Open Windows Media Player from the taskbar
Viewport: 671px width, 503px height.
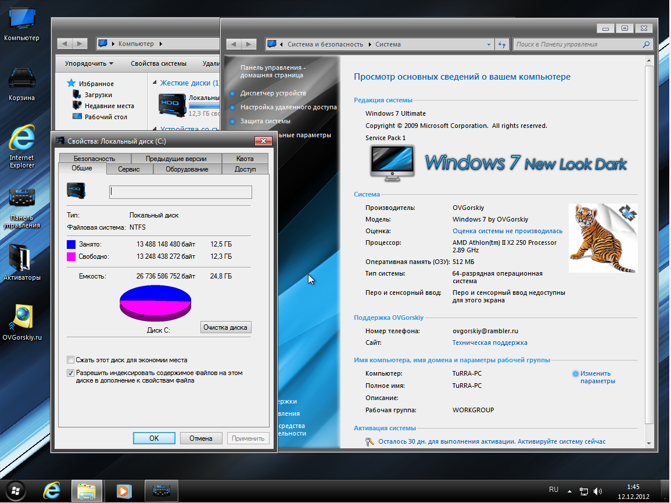tap(123, 491)
